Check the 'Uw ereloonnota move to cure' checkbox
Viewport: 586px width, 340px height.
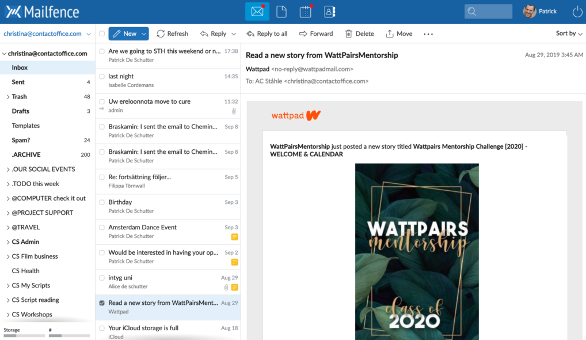pos(102,101)
